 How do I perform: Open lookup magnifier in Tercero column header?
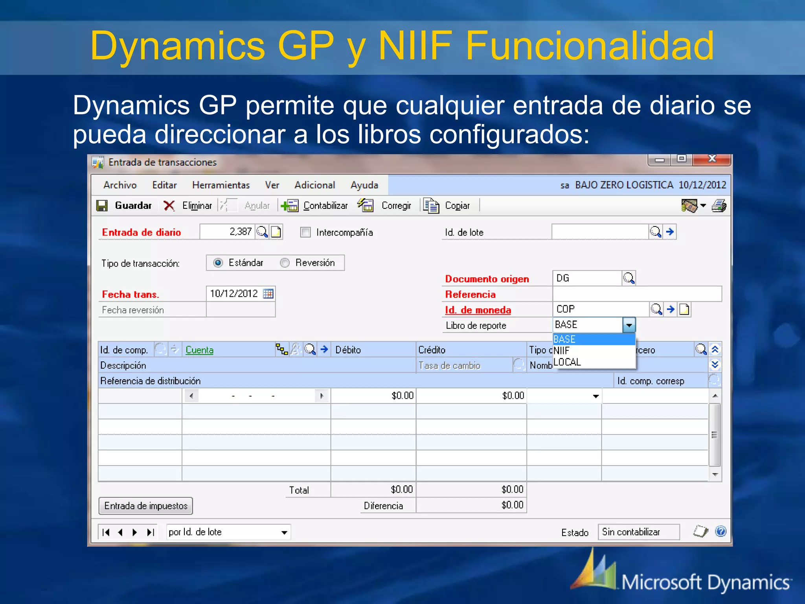701,349
